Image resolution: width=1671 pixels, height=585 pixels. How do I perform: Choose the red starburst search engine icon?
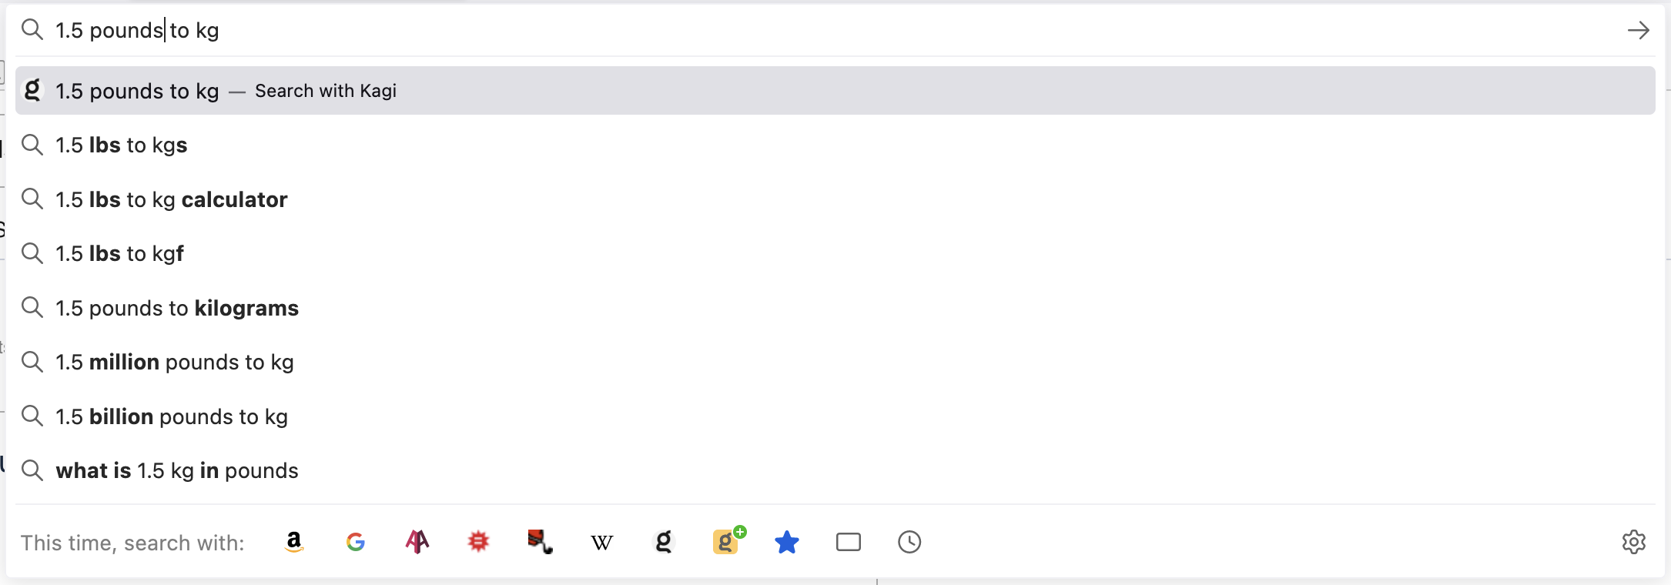tap(478, 542)
